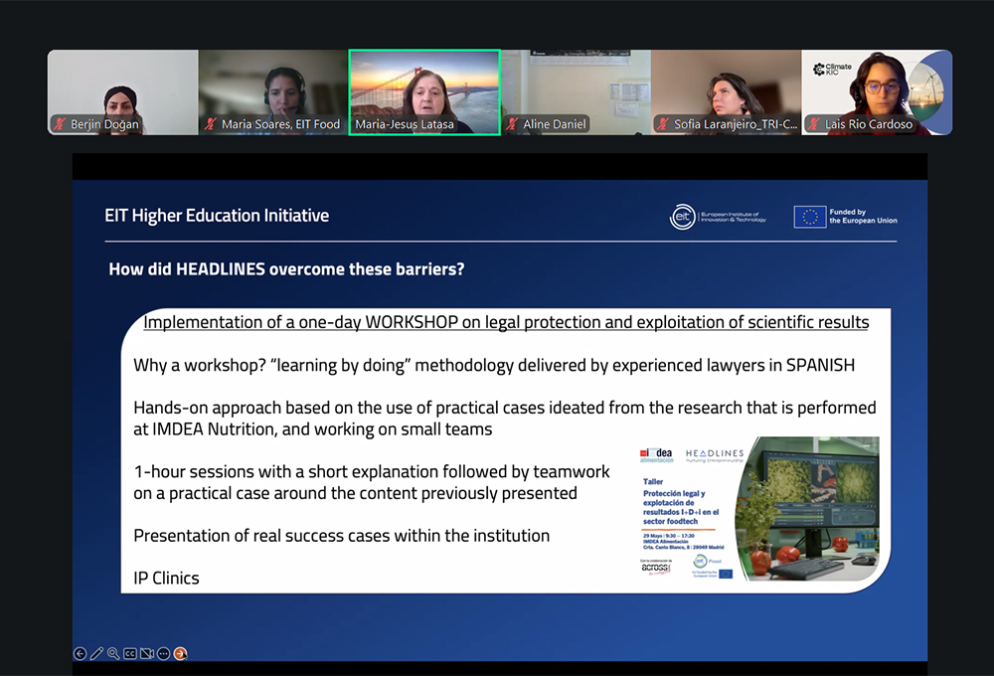Screen dimensions: 994x676
Task: Select Maria-Jesus Latasa's active speaker video
Action: pyautogui.click(x=424, y=89)
